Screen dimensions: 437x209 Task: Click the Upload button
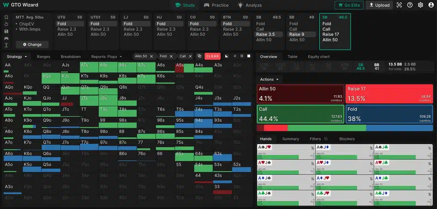379,5
